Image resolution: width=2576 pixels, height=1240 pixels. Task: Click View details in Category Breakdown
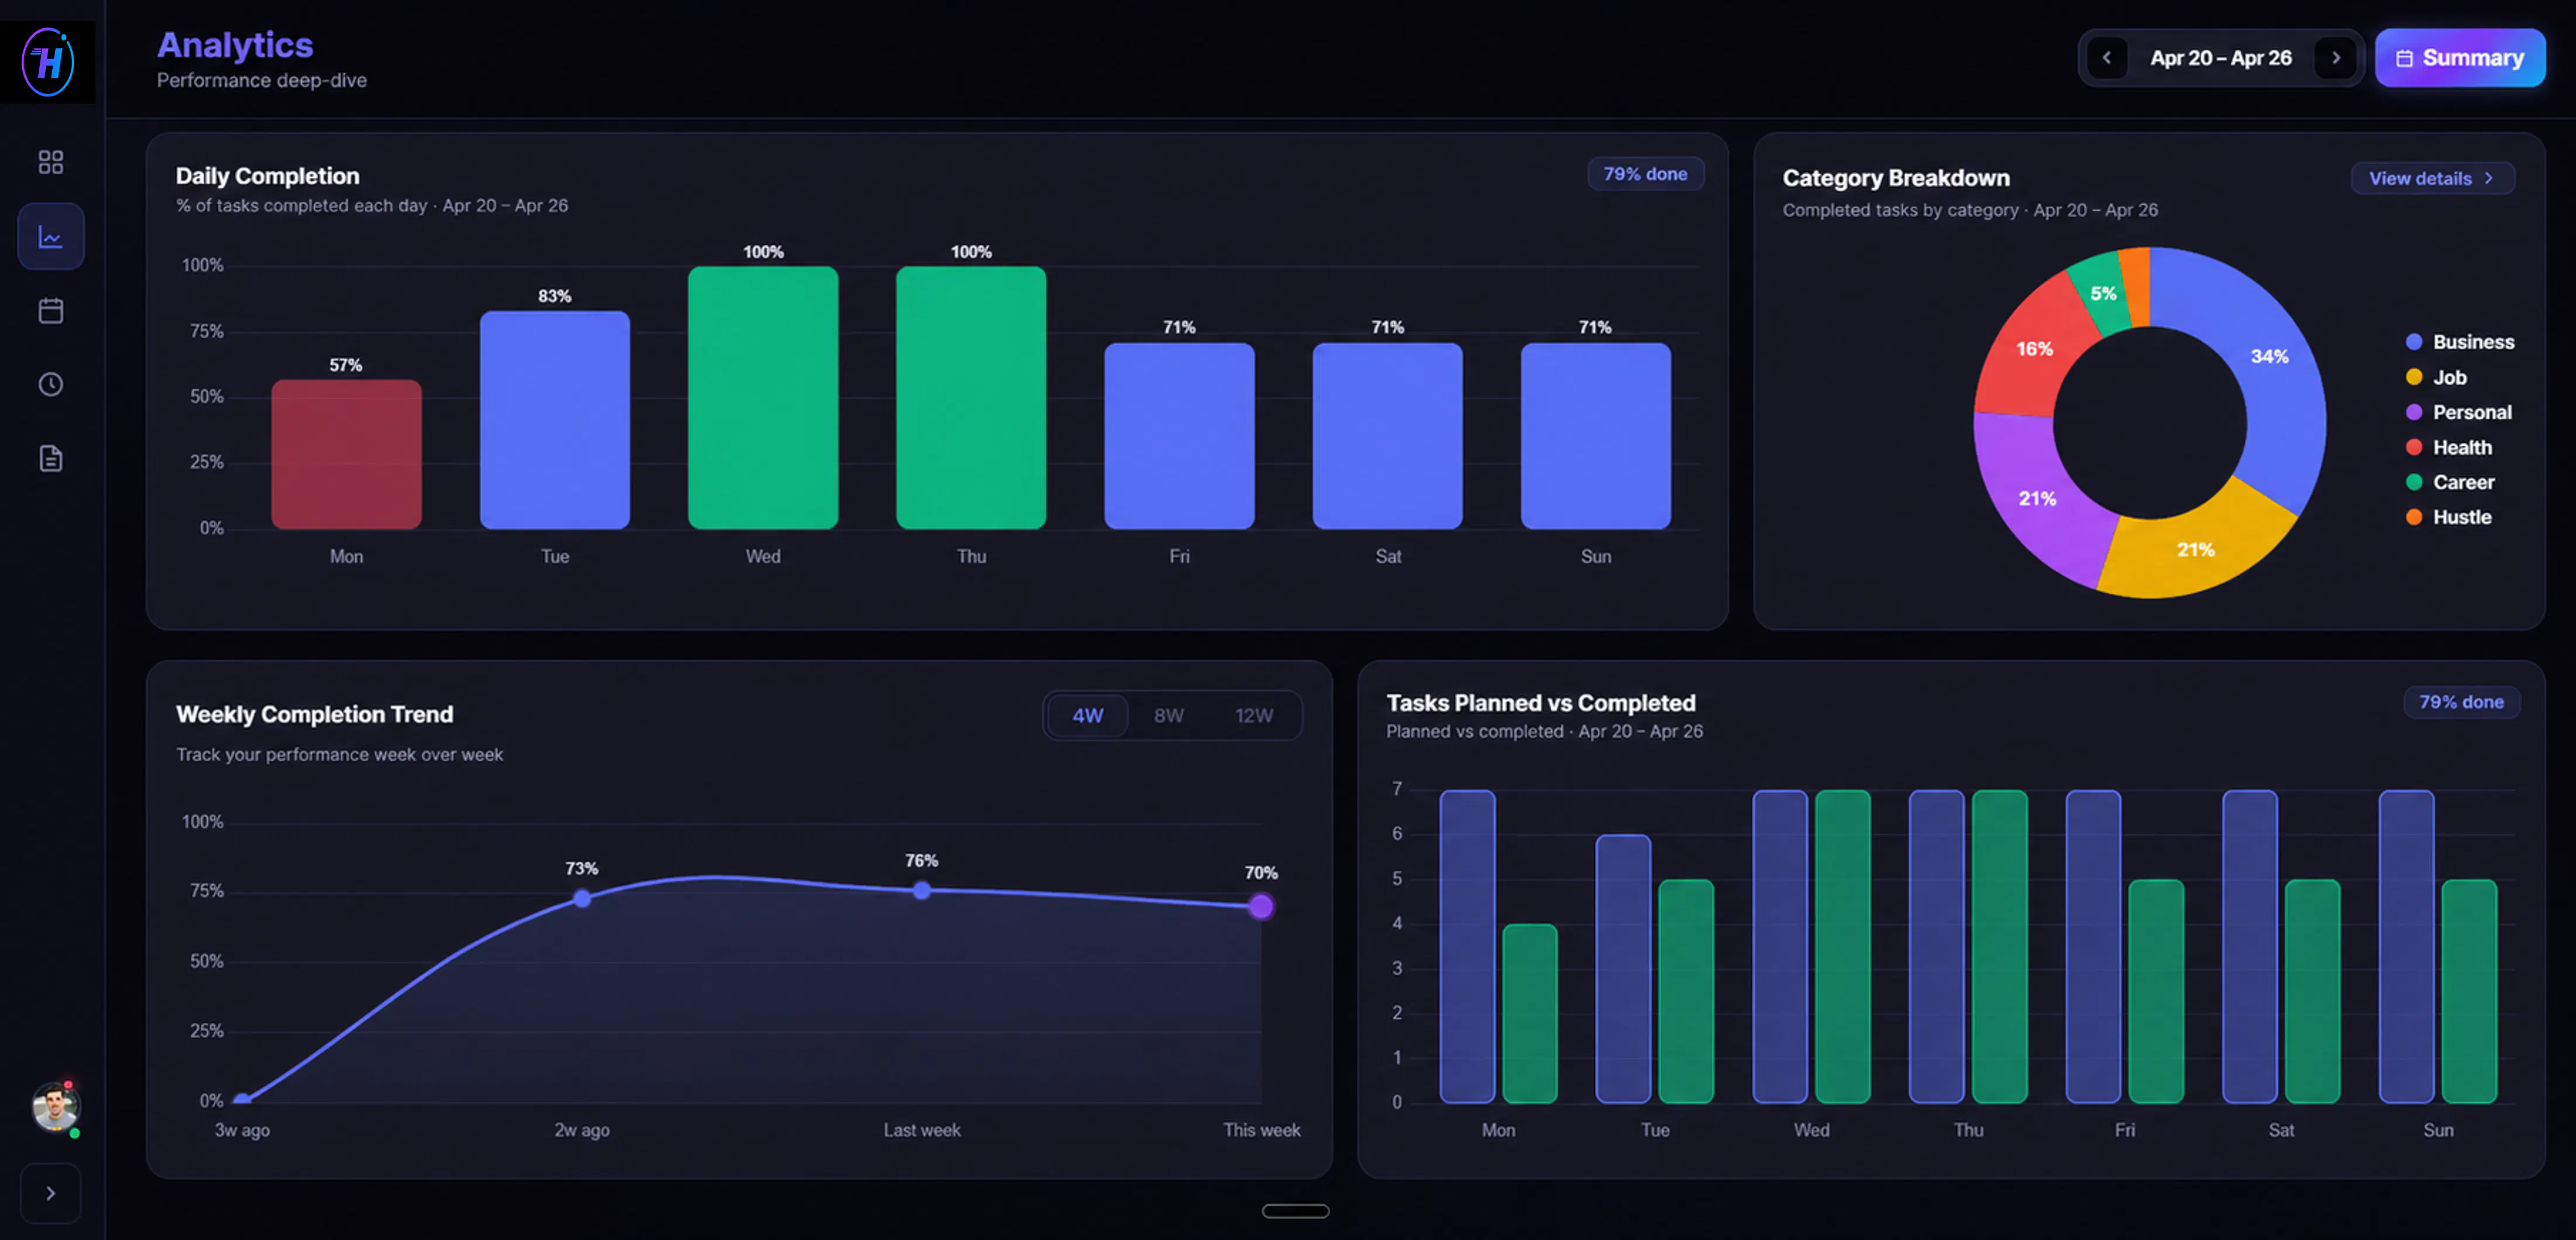(x=2432, y=179)
